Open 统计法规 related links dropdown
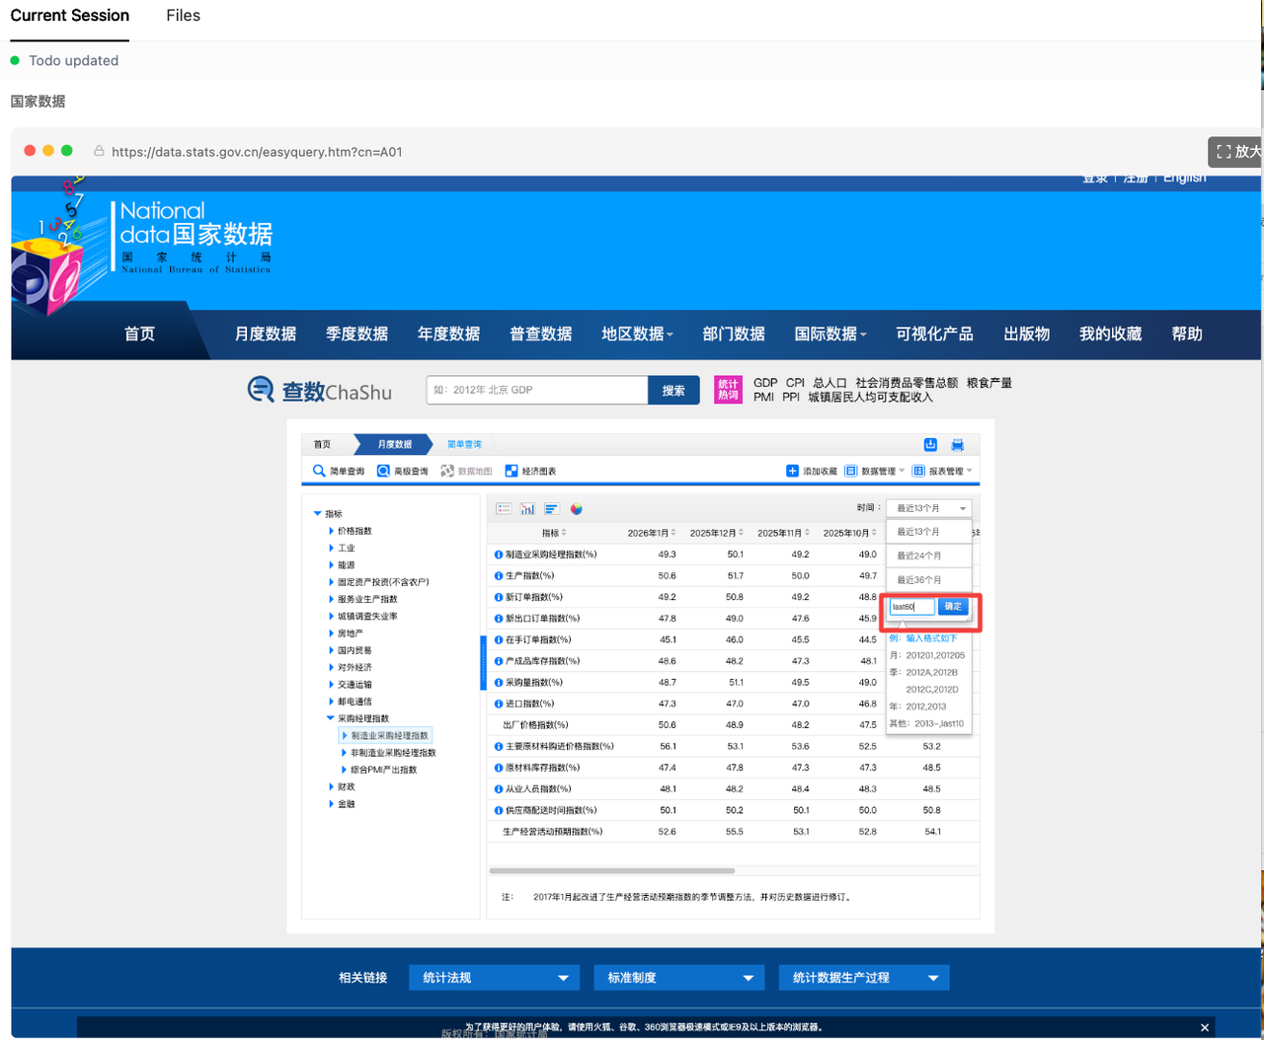1264x1040 pixels. click(x=494, y=978)
